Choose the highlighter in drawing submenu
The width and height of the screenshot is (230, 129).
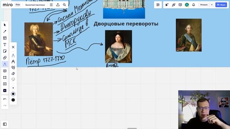point(13,62)
